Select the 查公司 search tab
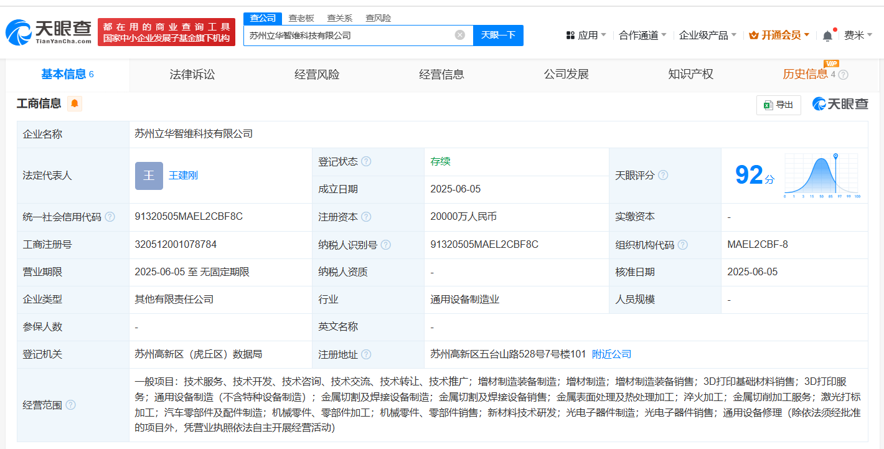Image resolution: width=884 pixels, height=449 pixels. (263, 18)
